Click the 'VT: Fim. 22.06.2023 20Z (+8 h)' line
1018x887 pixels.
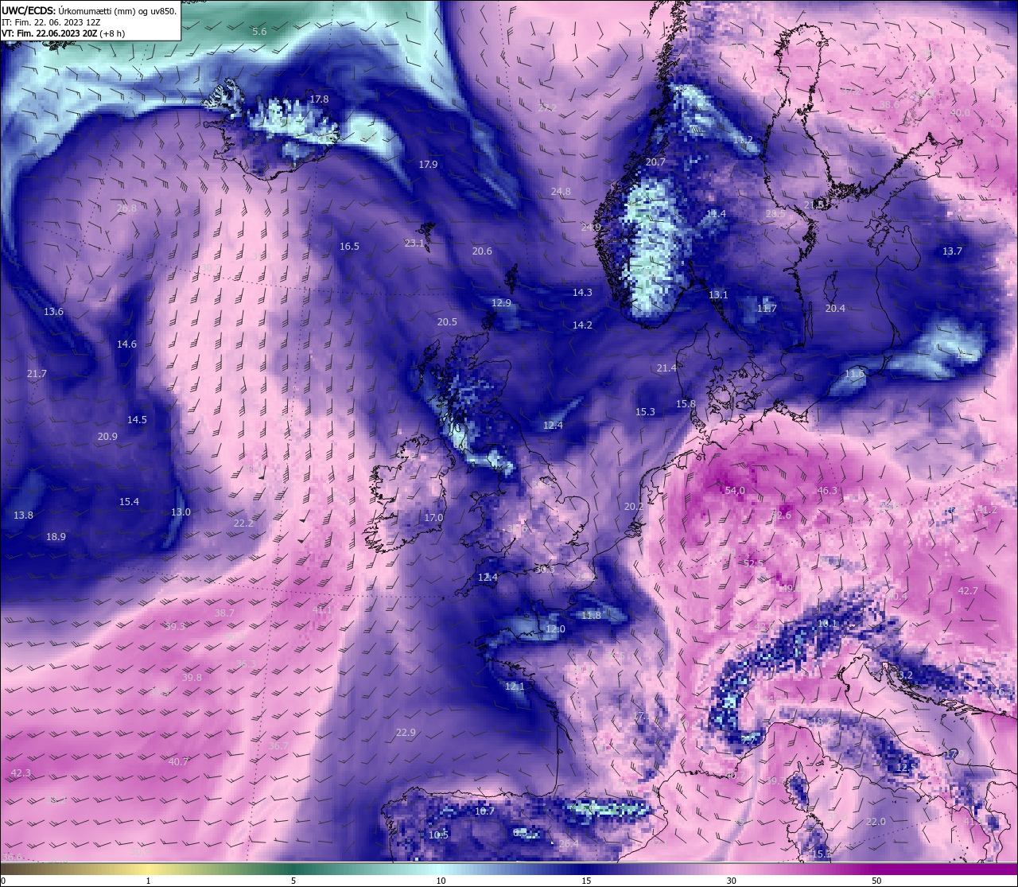tap(63, 33)
